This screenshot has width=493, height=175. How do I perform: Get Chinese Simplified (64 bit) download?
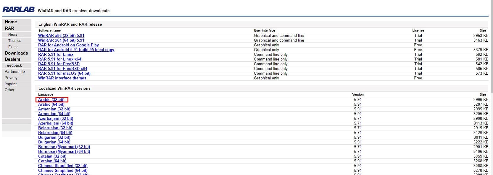click(63, 170)
